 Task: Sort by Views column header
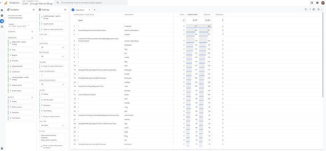click(x=182, y=14)
